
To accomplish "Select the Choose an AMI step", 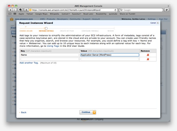I will [x=26, y=31].
